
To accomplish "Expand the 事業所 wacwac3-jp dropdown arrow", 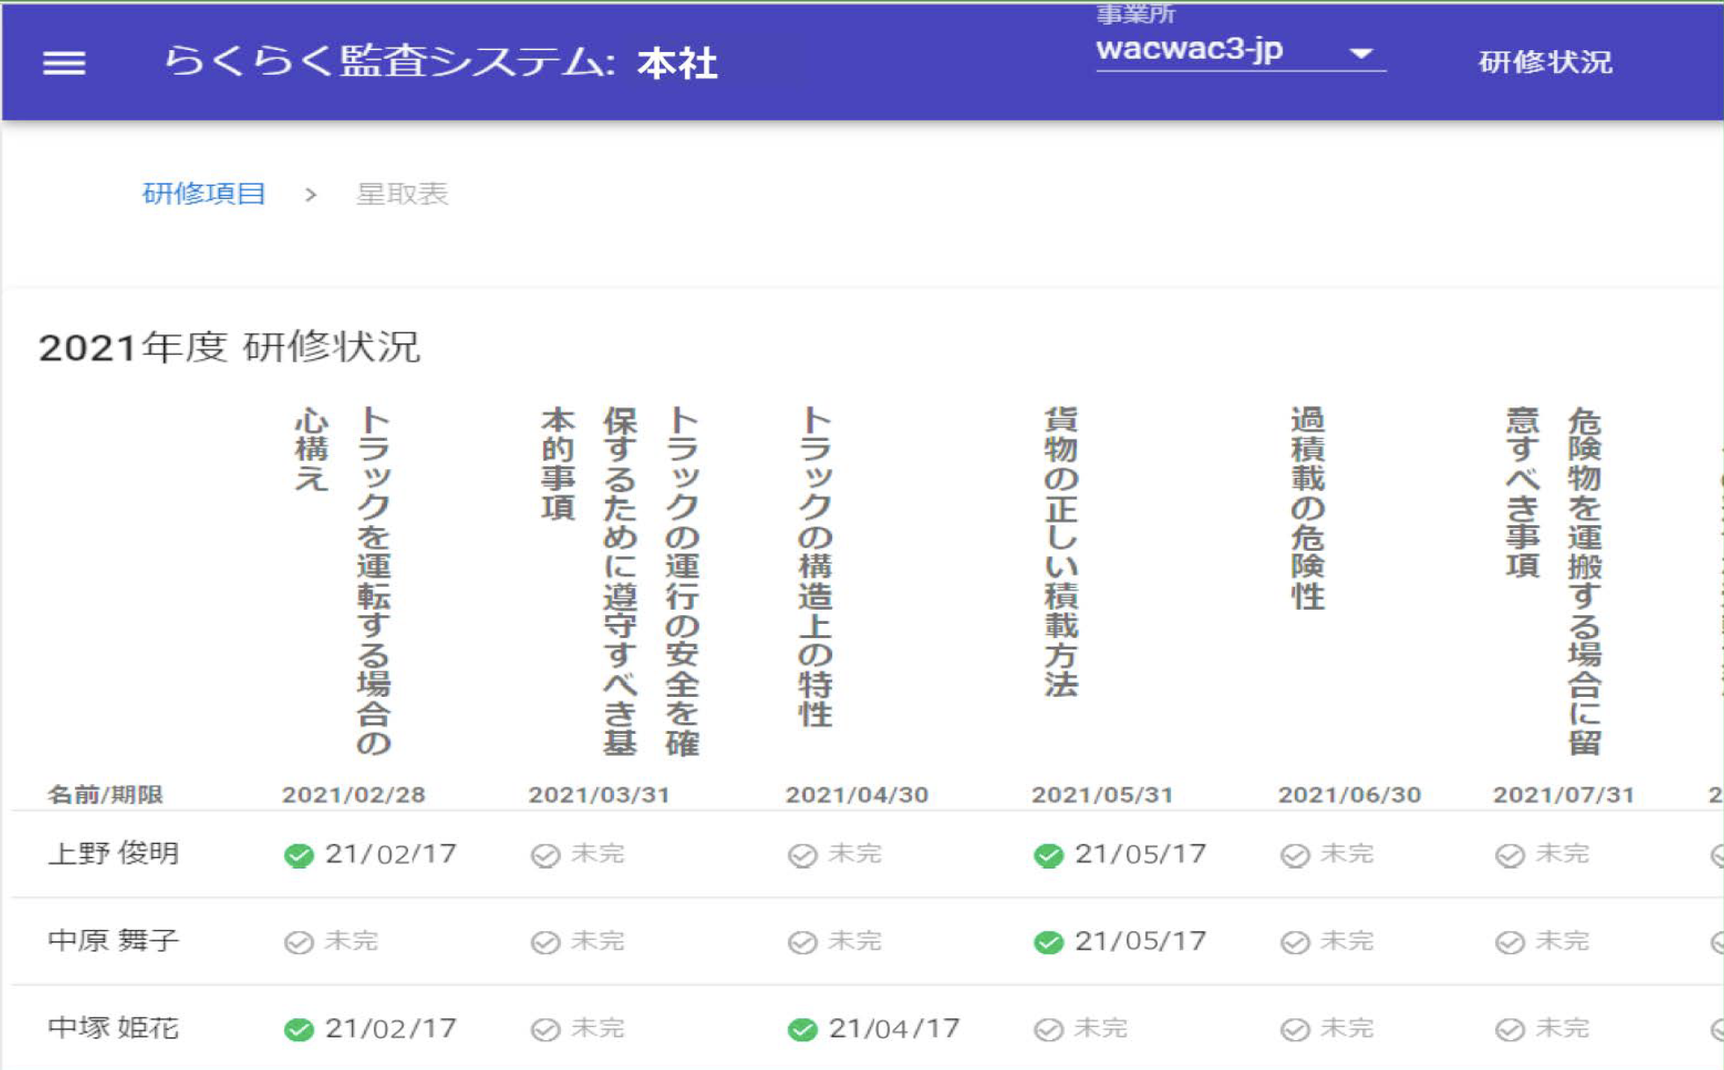I will coord(1361,54).
